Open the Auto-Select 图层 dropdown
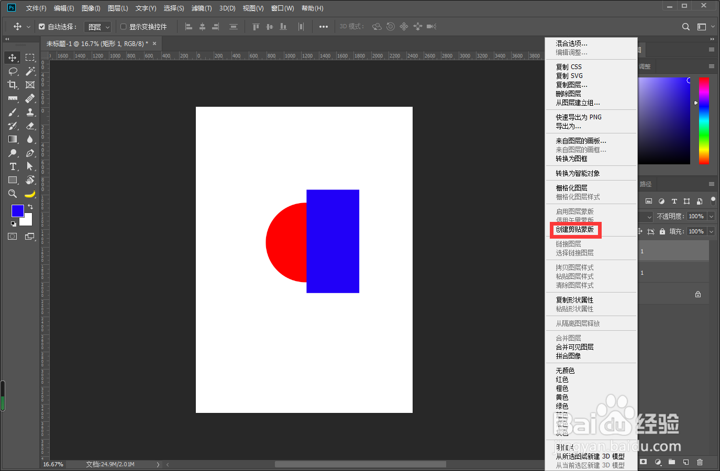The width and height of the screenshot is (720, 471). point(98,27)
